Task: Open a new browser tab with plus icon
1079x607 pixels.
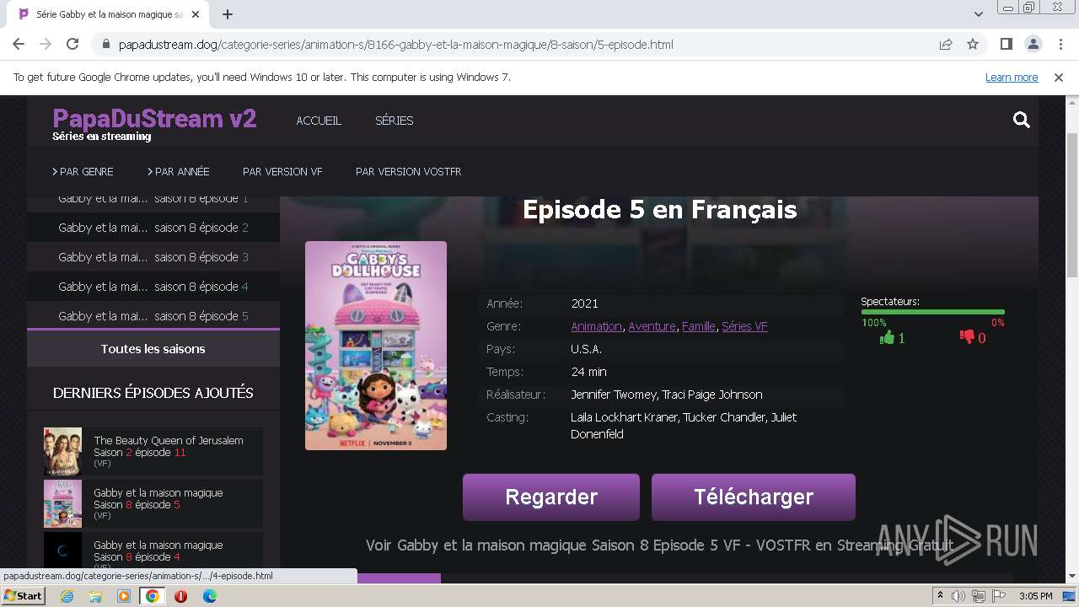Action: (228, 14)
